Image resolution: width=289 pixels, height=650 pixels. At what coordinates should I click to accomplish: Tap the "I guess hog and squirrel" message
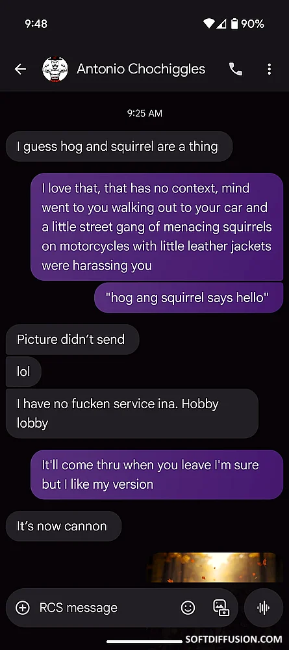119,146
